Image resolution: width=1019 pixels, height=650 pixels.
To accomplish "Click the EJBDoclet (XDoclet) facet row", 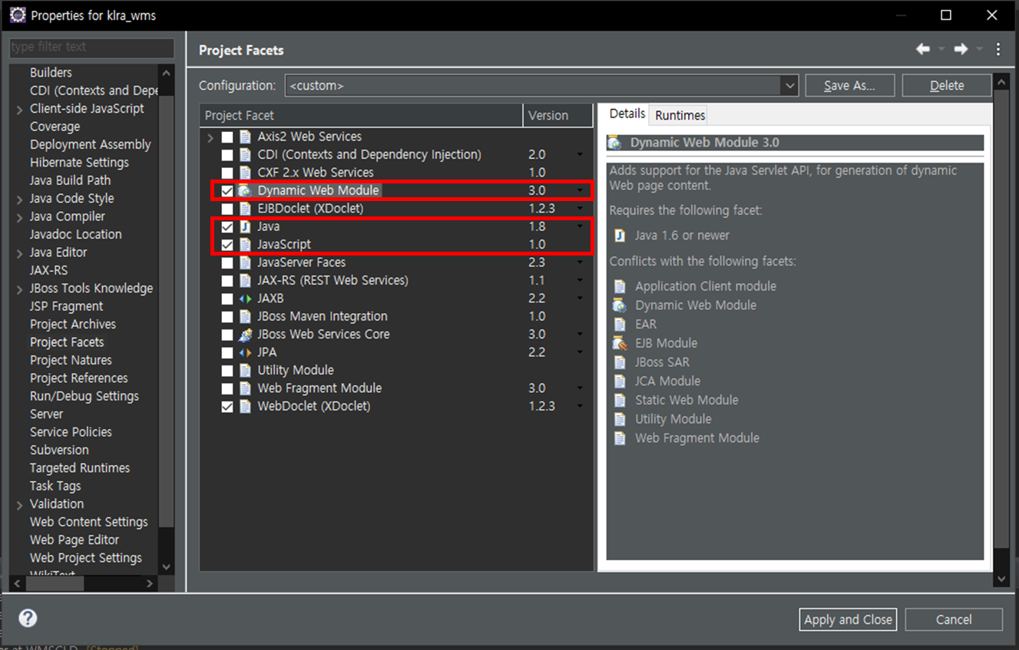I will pos(396,209).
